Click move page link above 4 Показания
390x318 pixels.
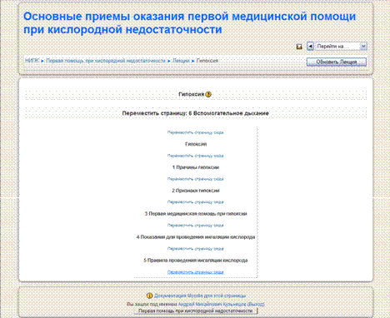(x=195, y=226)
